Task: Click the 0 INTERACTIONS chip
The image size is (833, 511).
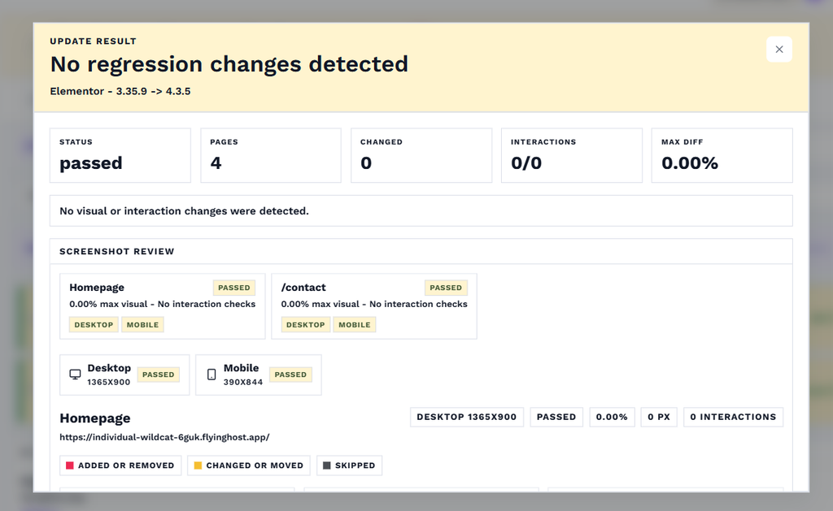Action: tap(733, 417)
